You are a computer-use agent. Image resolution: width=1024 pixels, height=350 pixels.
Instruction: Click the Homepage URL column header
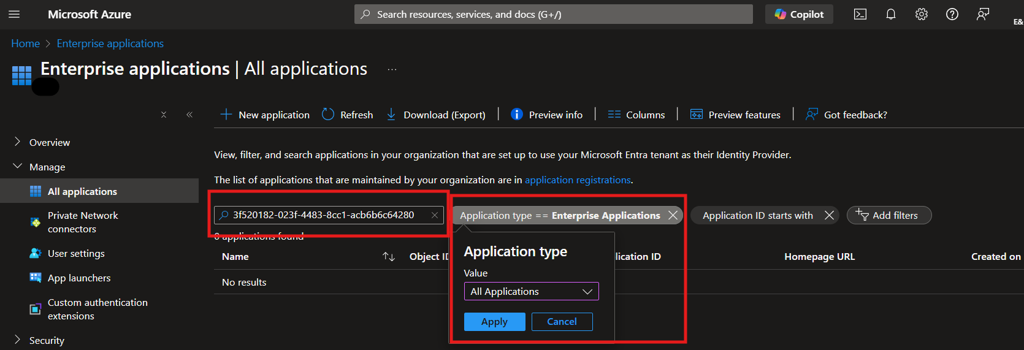click(819, 256)
